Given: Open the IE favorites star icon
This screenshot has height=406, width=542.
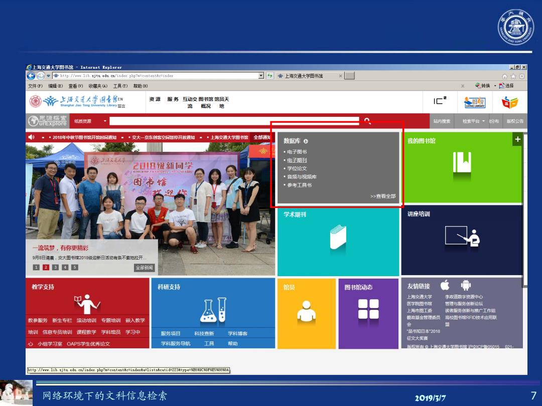Looking at the screenshot, I should (x=513, y=76).
